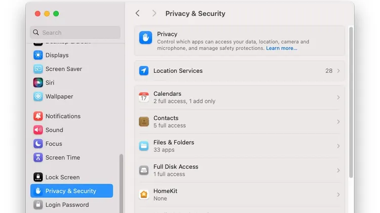Open the Screen Time hourglass icon
380x213 pixels.
pyautogui.click(x=38, y=157)
